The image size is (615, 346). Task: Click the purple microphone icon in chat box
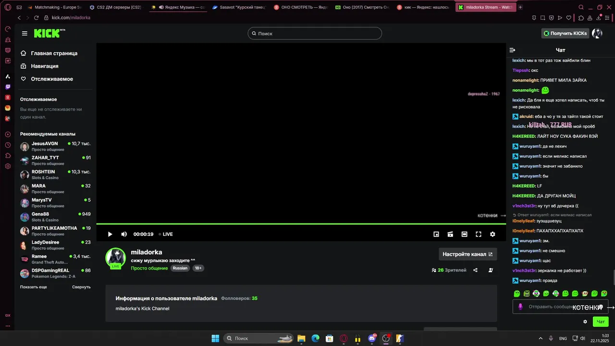[520, 307]
